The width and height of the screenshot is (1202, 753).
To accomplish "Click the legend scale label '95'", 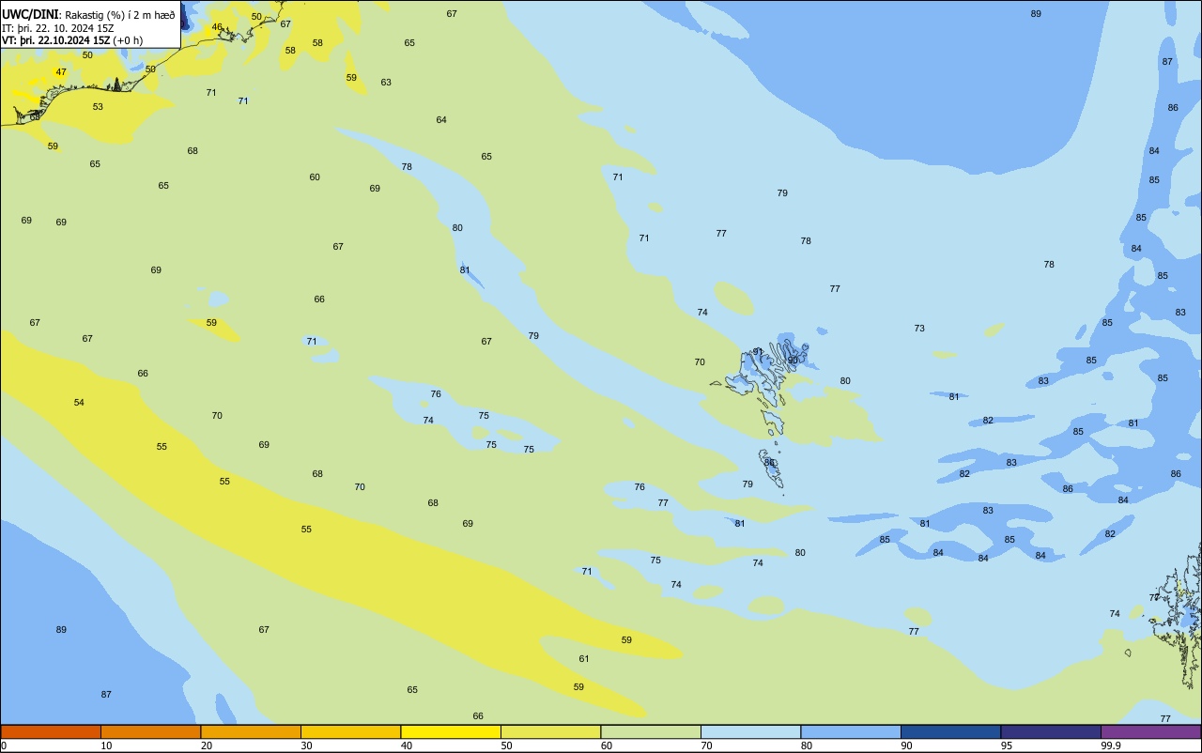I will tap(1007, 745).
